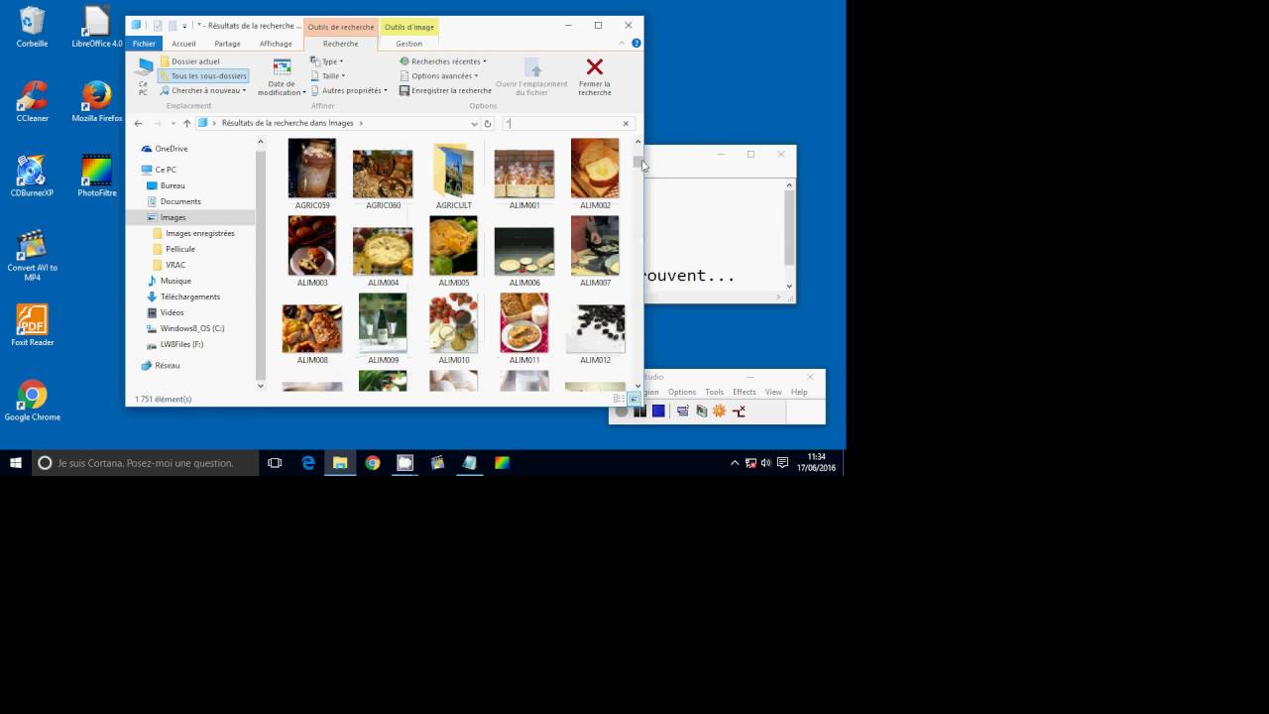This screenshot has height=714, width=1269.
Task: Select the ALIM009 bottle image thumbnail
Action: 383,323
